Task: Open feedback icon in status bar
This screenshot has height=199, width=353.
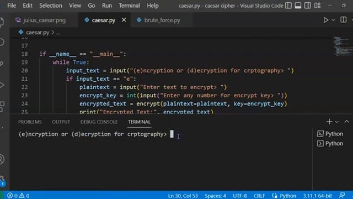Action: [x=342, y=196]
